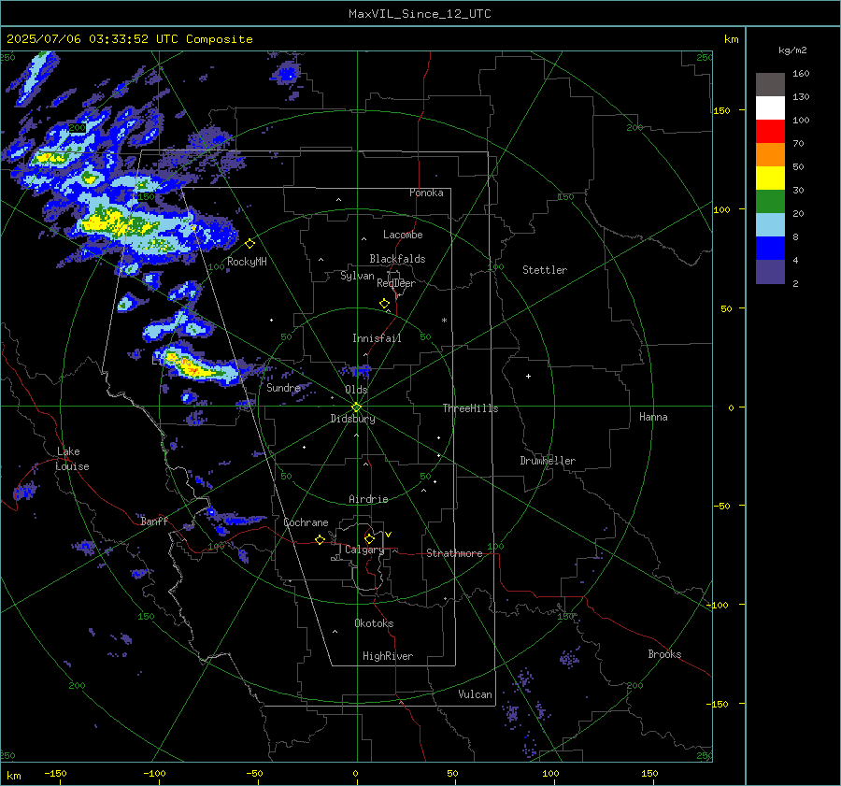The image size is (841, 786).
Task: Click the Lake Louise label
Action: (x=72, y=459)
